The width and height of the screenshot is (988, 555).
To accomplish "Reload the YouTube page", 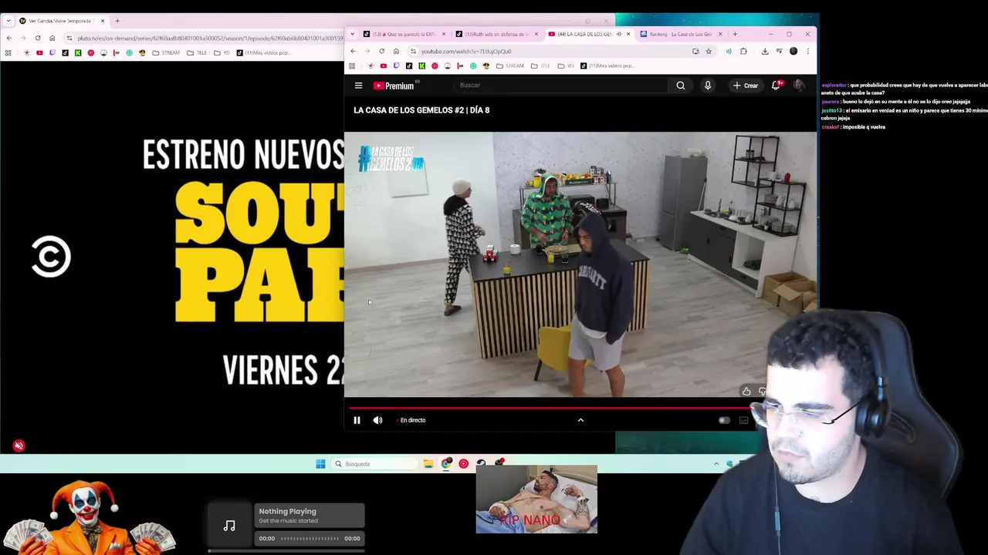I will click(x=381, y=52).
